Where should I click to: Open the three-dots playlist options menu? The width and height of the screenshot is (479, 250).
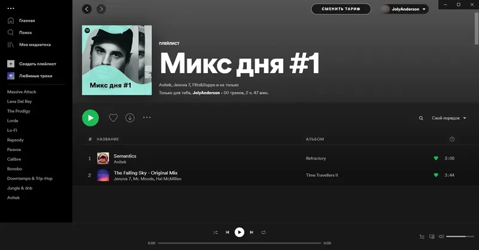pyautogui.click(x=147, y=118)
